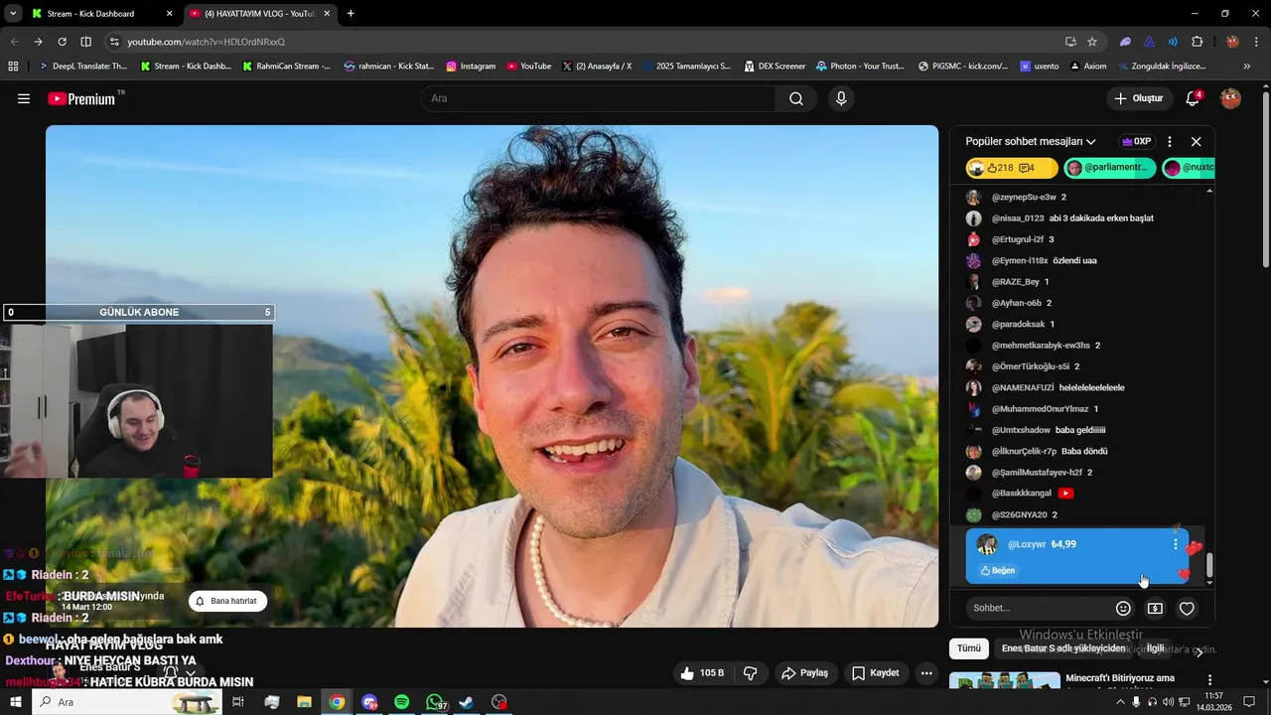Open uxento bookmark link
The width and height of the screenshot is (1271, 715).
coord(1039,67)
